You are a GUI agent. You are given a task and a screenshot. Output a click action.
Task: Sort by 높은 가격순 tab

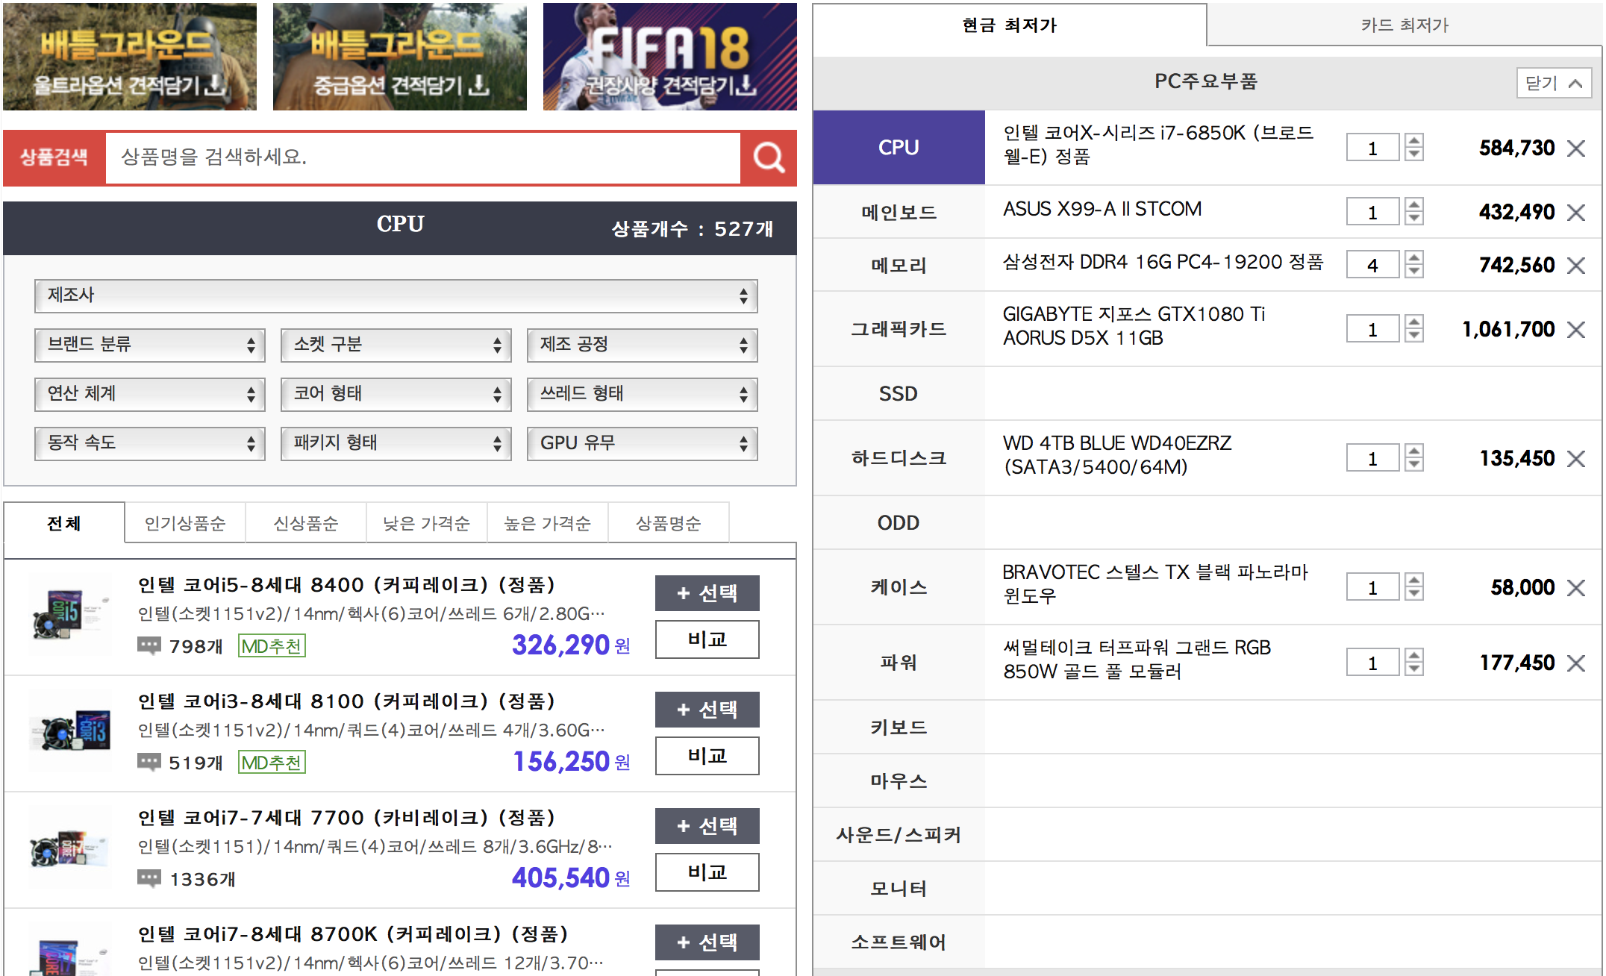click(548, 523)
